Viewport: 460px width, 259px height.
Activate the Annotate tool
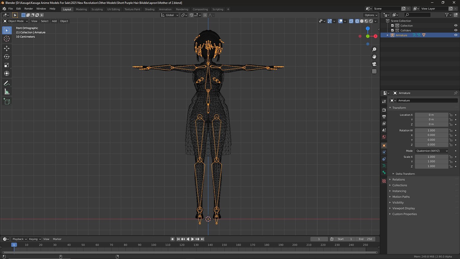tap(7, 83)
